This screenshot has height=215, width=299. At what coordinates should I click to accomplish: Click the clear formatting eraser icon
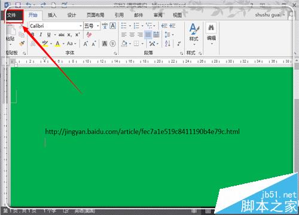click(89, 35)
